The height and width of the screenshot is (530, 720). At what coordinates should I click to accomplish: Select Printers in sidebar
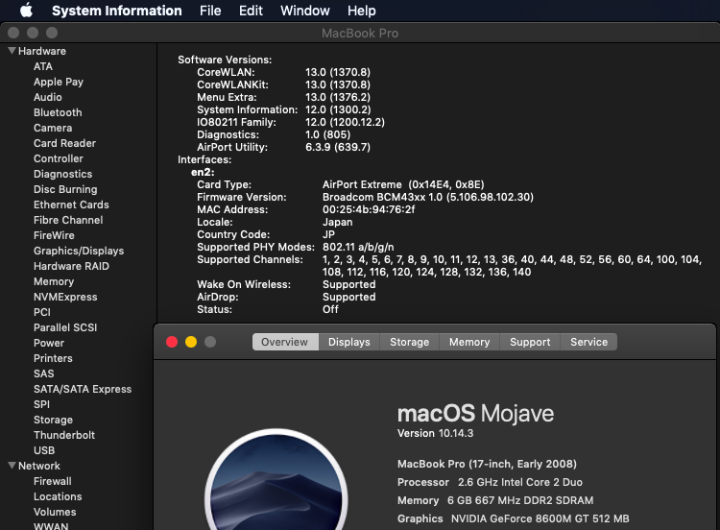(53, 358)
